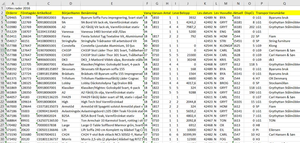Select the 'B25A' name cell
Viewport: 300px width, 143px height.
71,116
